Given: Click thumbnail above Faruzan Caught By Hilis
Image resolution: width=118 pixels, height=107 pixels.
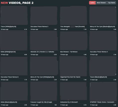Looking at the screenshot, I should (x=44, y=91).
